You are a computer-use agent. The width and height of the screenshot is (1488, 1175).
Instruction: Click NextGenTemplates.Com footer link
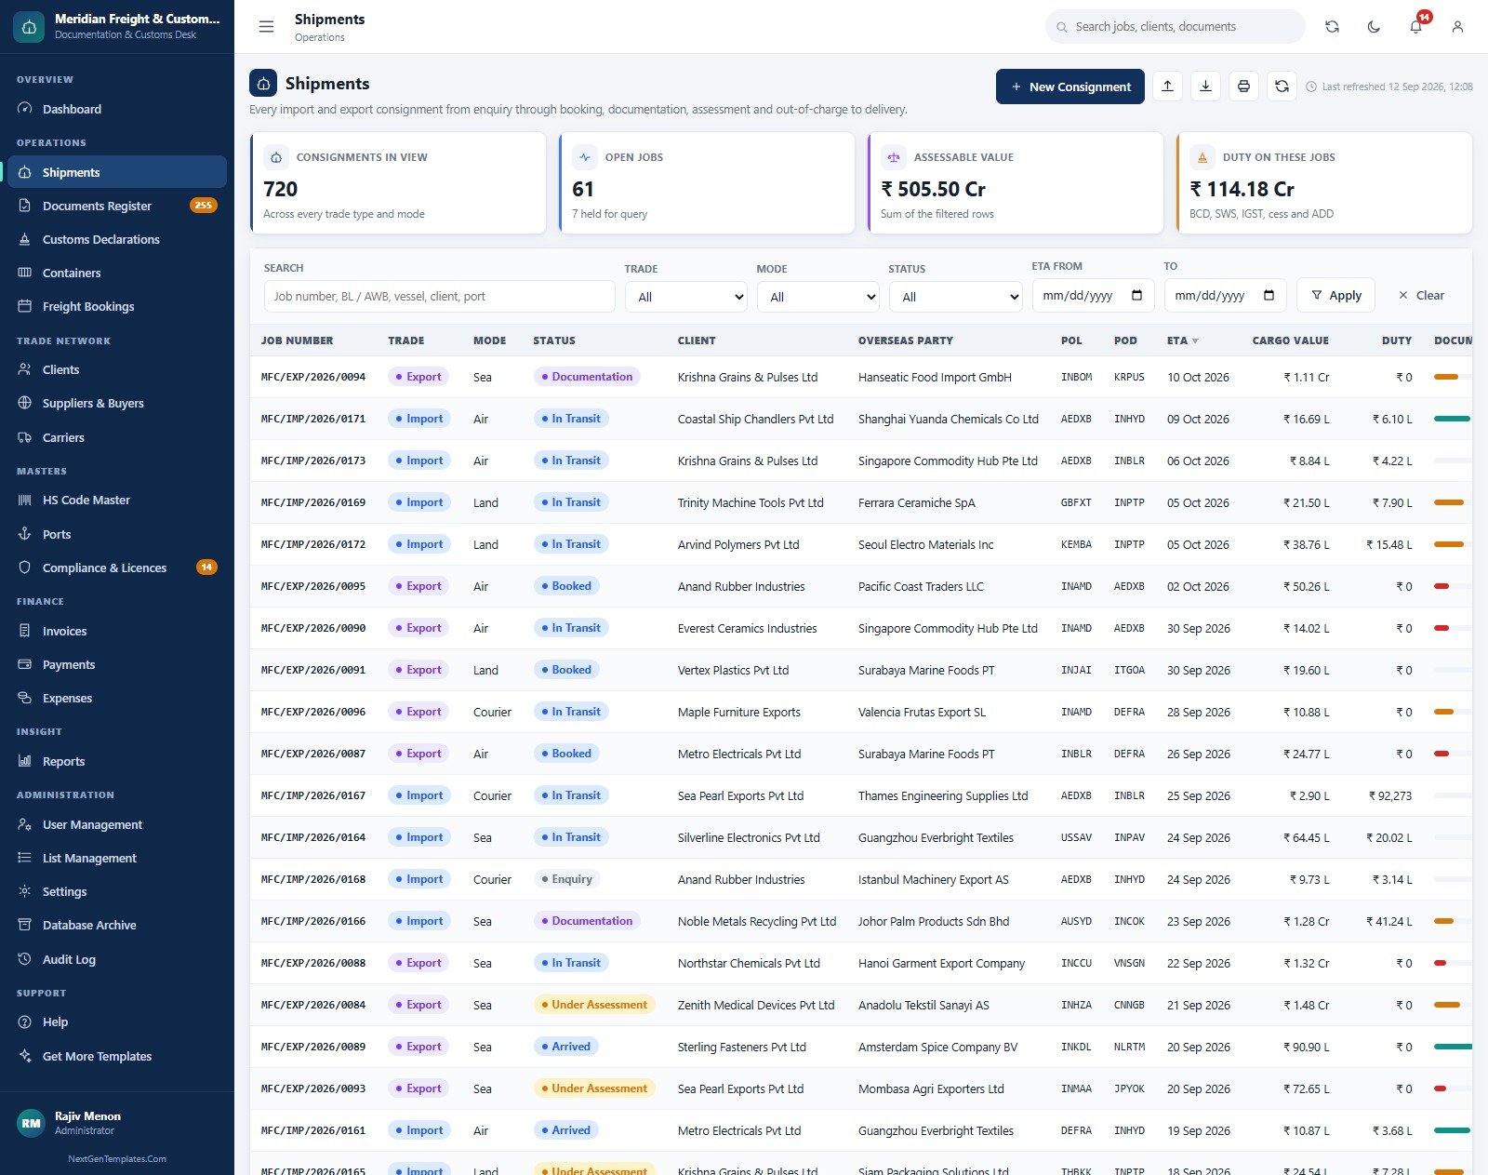(x=117, y=1159)
